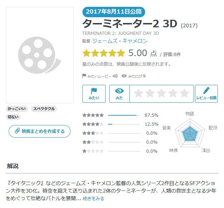Rate the movie three stars in rating box
The image size is (224, 208).
(x=161, y=93)
